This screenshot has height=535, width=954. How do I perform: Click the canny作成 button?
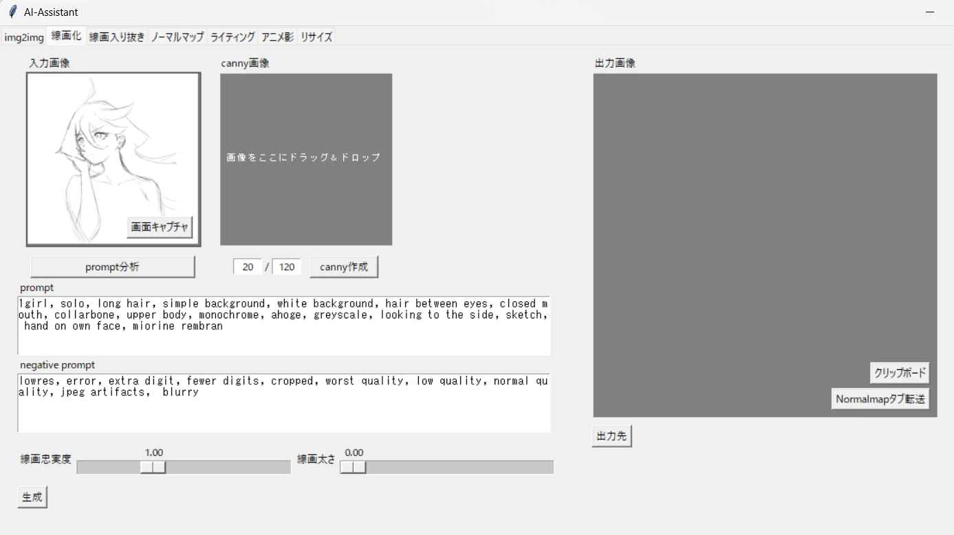pyautogui.click(x=344, y=267)
